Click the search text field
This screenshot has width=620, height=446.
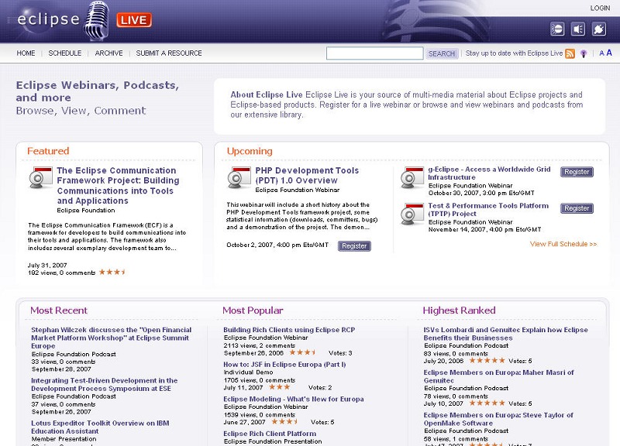tap(374, 53)
